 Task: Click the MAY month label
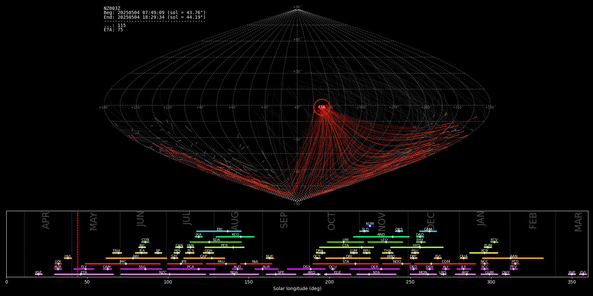[94, 221]
